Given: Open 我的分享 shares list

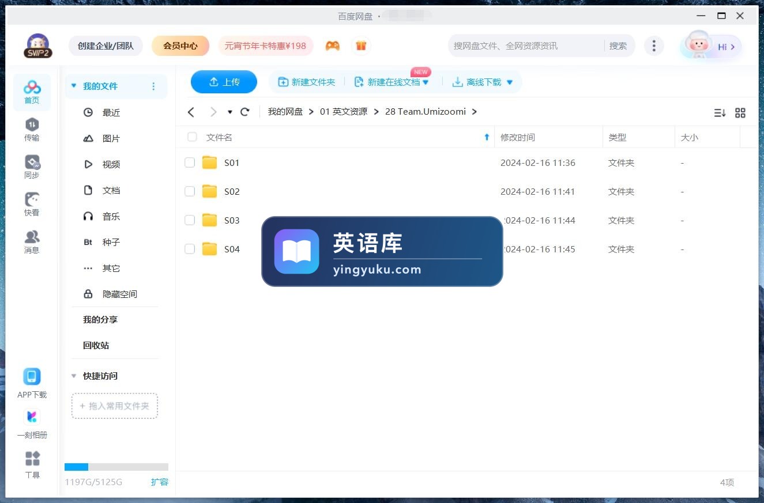Looking at the screenshot, I should pos(100,319).
